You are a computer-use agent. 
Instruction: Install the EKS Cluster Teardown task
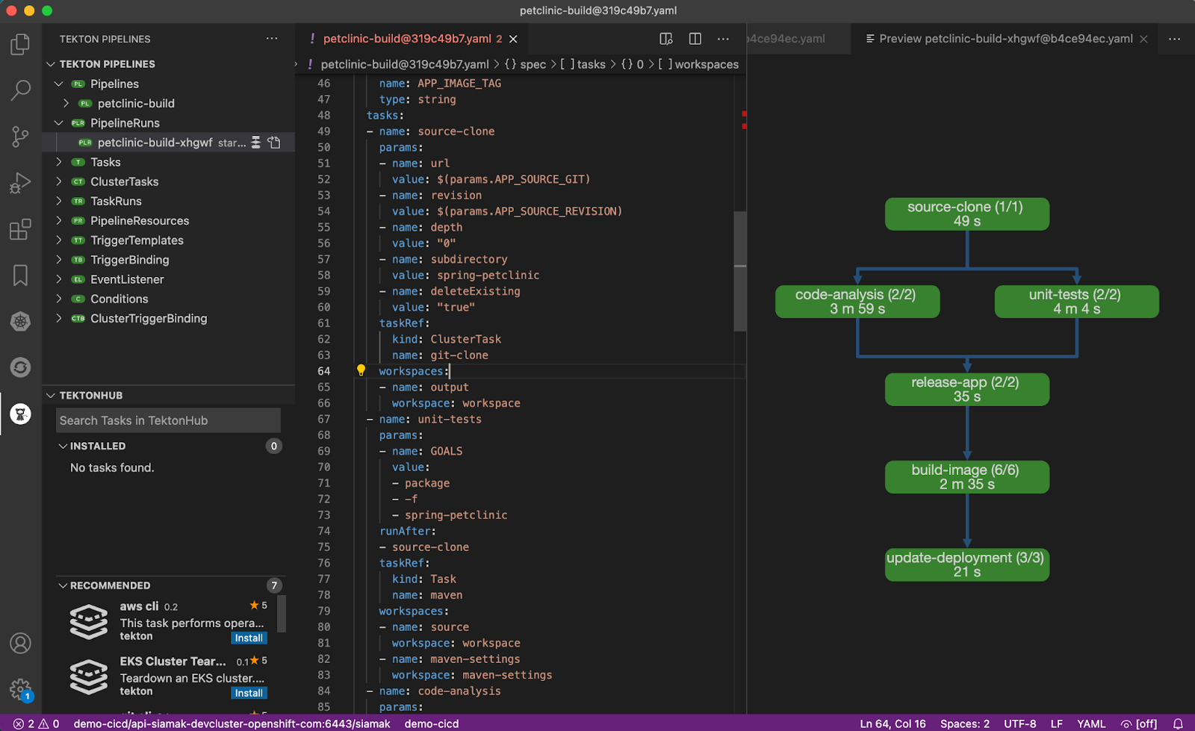coord(249,693)
